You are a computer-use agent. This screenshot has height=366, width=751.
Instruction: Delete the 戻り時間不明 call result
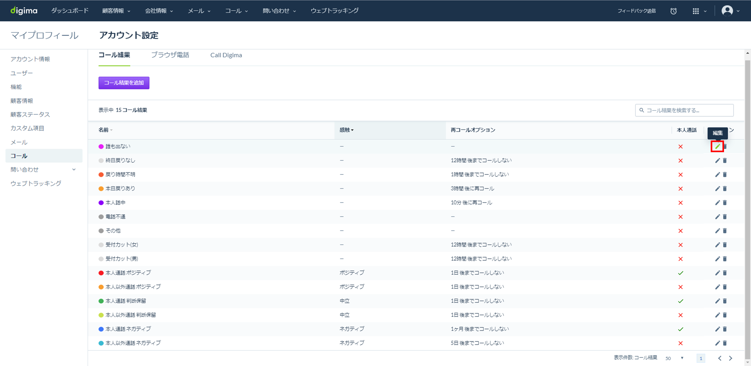(x=725, y=174)
